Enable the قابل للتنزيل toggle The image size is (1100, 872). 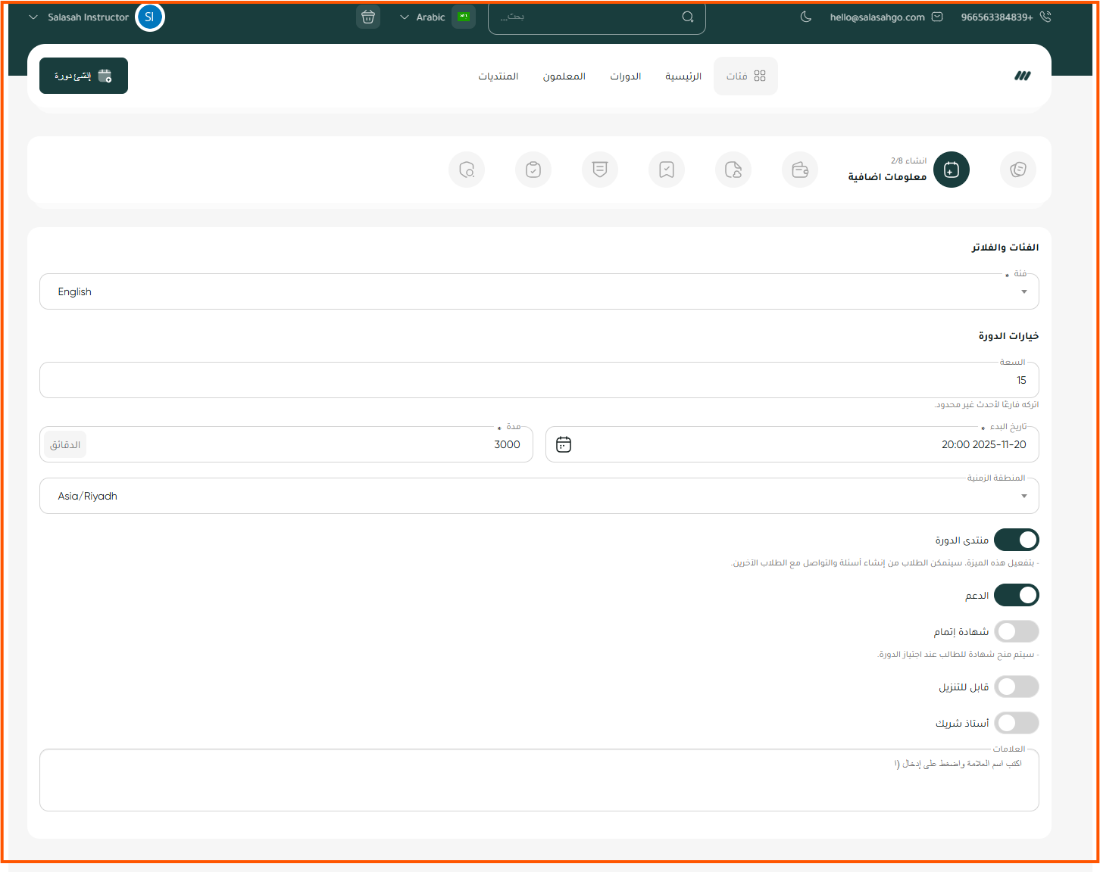click(x=1017, y=687)
